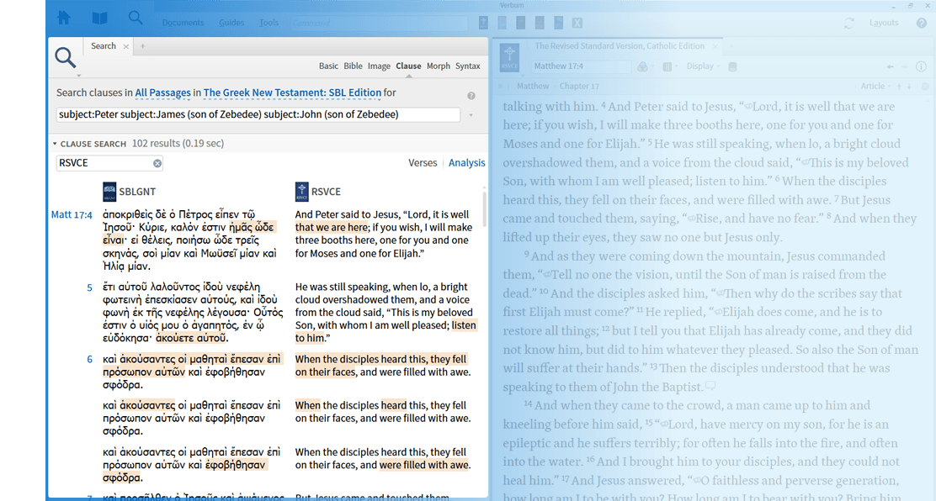The image size is (936, 501).
Task: Open the Guides menu
Action: point(231,23)
